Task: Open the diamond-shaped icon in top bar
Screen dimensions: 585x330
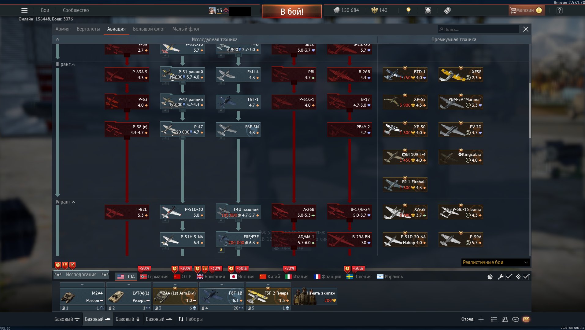Action: coord(428,10)
